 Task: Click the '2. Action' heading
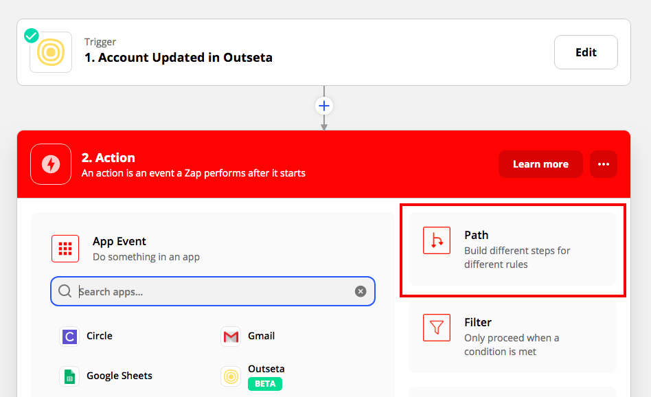point(108,158)
